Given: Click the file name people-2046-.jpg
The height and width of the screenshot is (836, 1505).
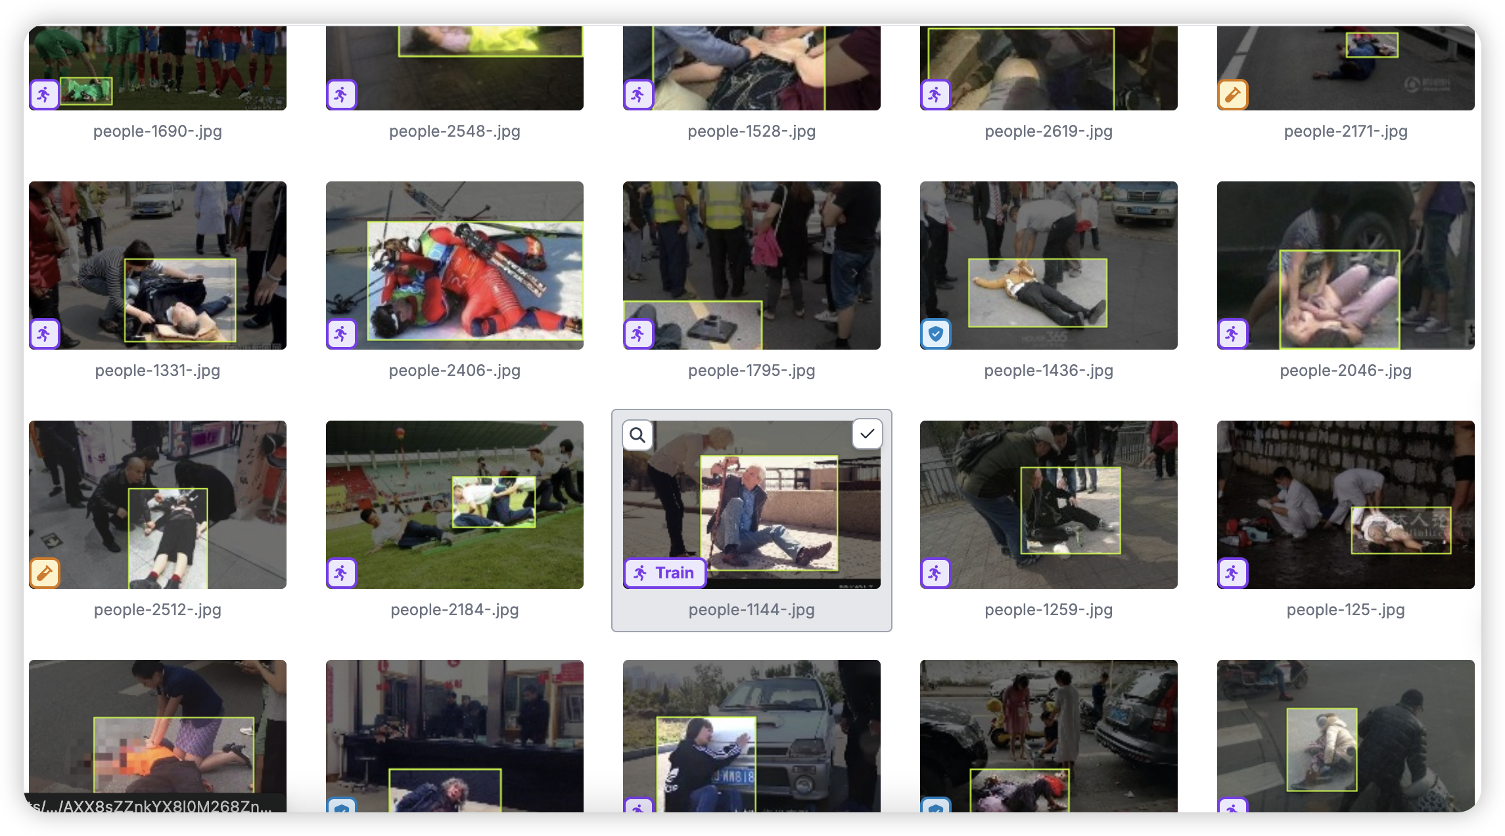Looking at the screenshot, I should click(1346, 371).
